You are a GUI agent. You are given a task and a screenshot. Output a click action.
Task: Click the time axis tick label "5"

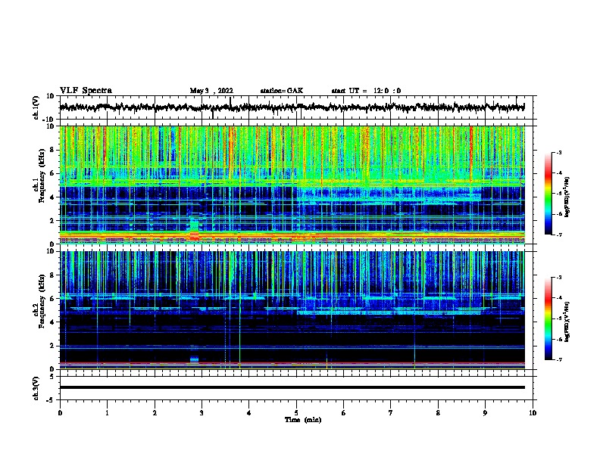click(296, 413)
